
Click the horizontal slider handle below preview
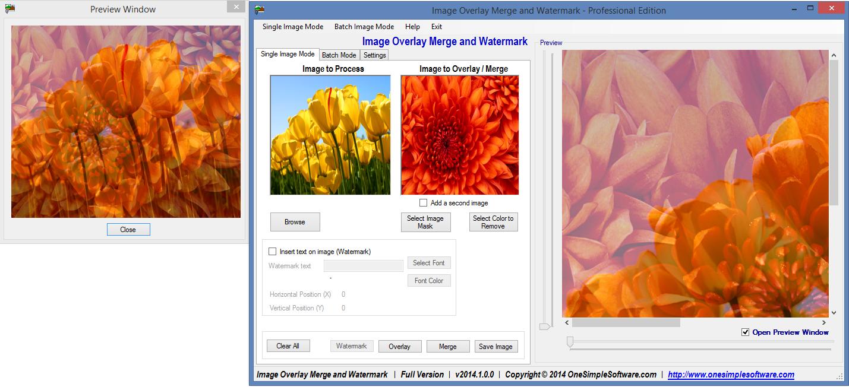pyautogui.click(x=570, y=341)
